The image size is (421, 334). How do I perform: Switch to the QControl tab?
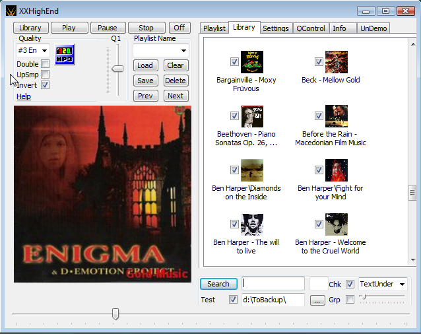(311, 28)
